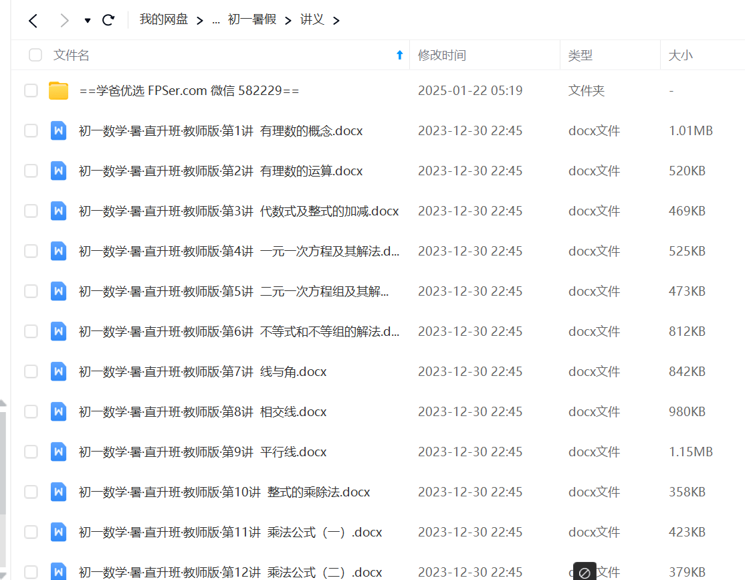Click Word icon of 第4讲 一元一次方程
The height and width of the screenshot is (580, 745).
pyautogui.click(x=58, y=251)
